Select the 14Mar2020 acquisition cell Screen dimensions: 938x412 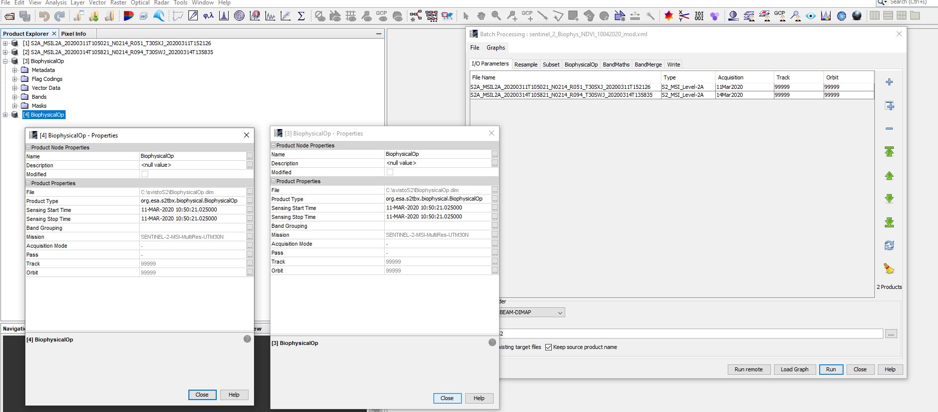(744, 95)
